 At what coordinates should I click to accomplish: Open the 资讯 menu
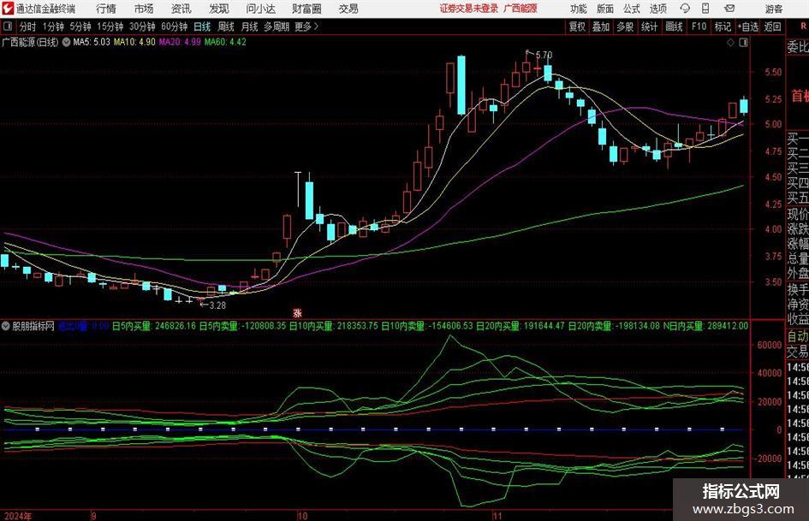pos(181,9)
